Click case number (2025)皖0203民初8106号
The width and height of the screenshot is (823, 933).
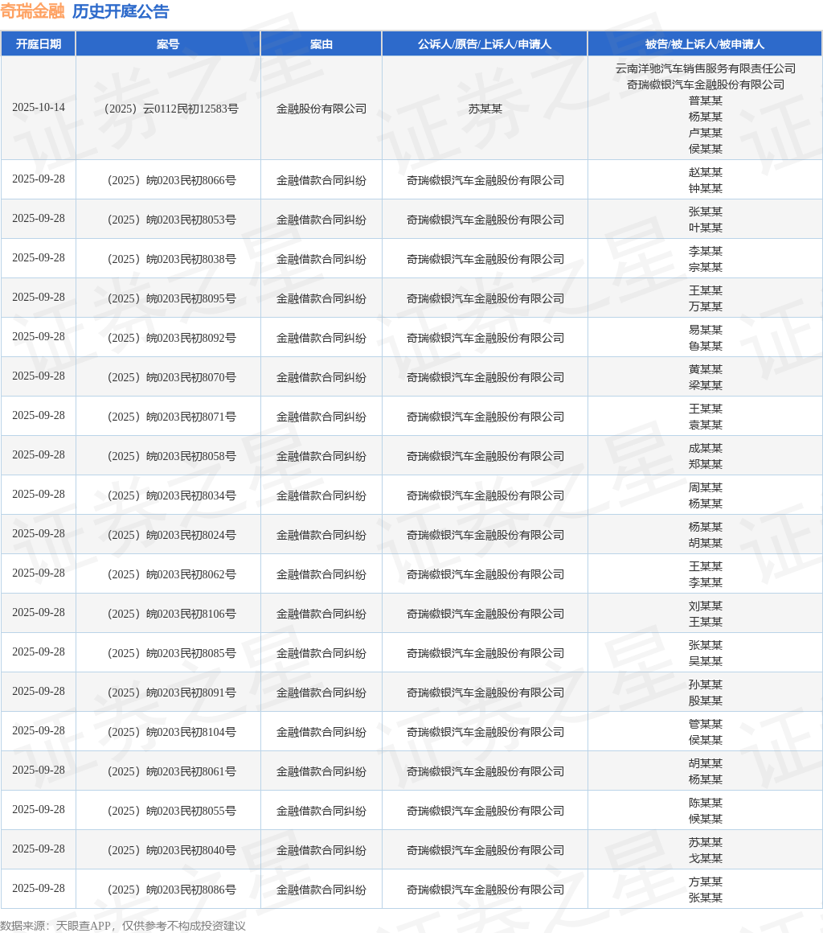click(168, 614)
